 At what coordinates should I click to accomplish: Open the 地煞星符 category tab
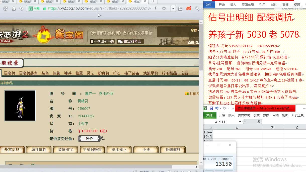150,73
